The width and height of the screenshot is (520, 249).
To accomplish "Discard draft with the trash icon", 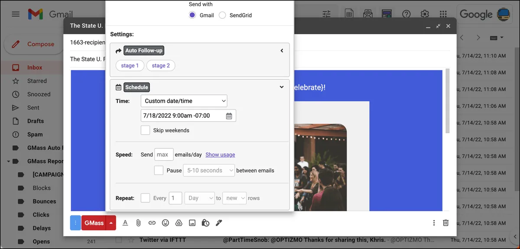I will [445, 223].
